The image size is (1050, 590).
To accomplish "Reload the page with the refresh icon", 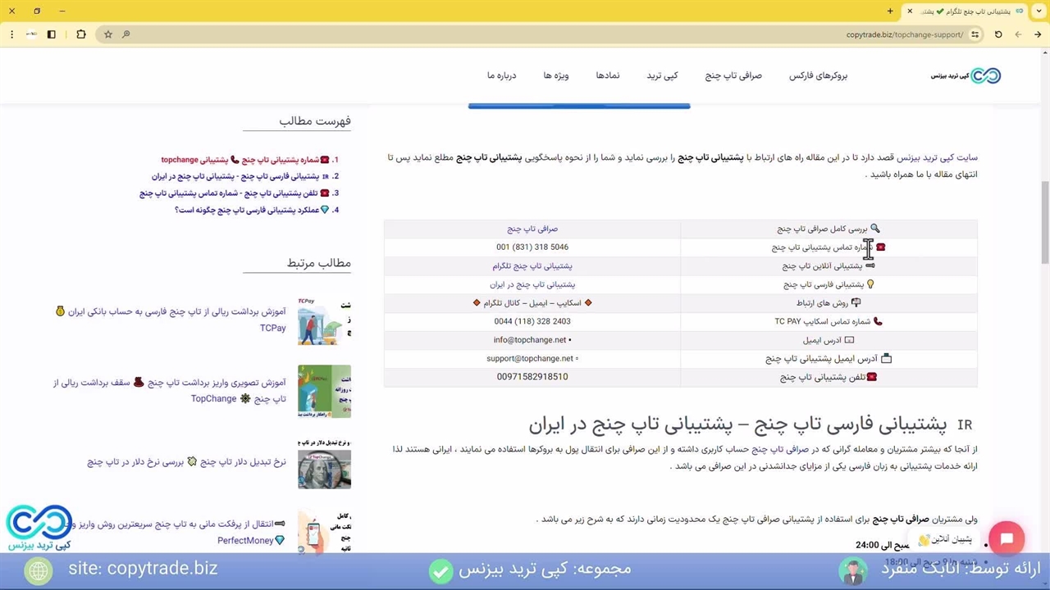I will point(998,34).
